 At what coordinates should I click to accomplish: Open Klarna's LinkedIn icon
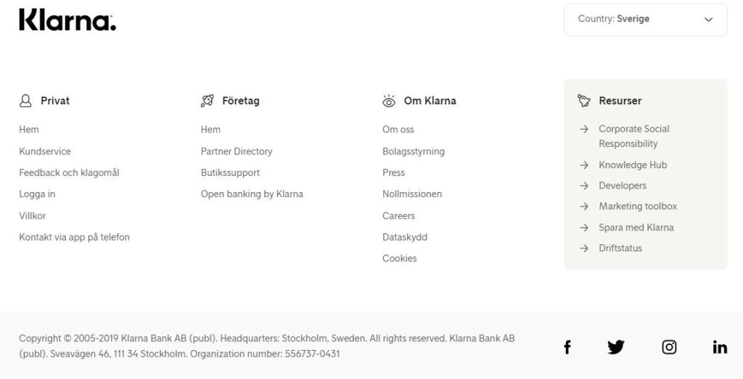[720, 347]
